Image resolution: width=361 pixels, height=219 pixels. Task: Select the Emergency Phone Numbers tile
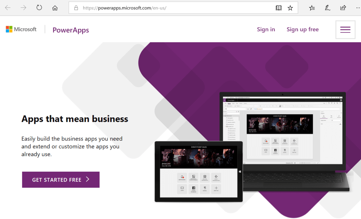pos(194,177)
